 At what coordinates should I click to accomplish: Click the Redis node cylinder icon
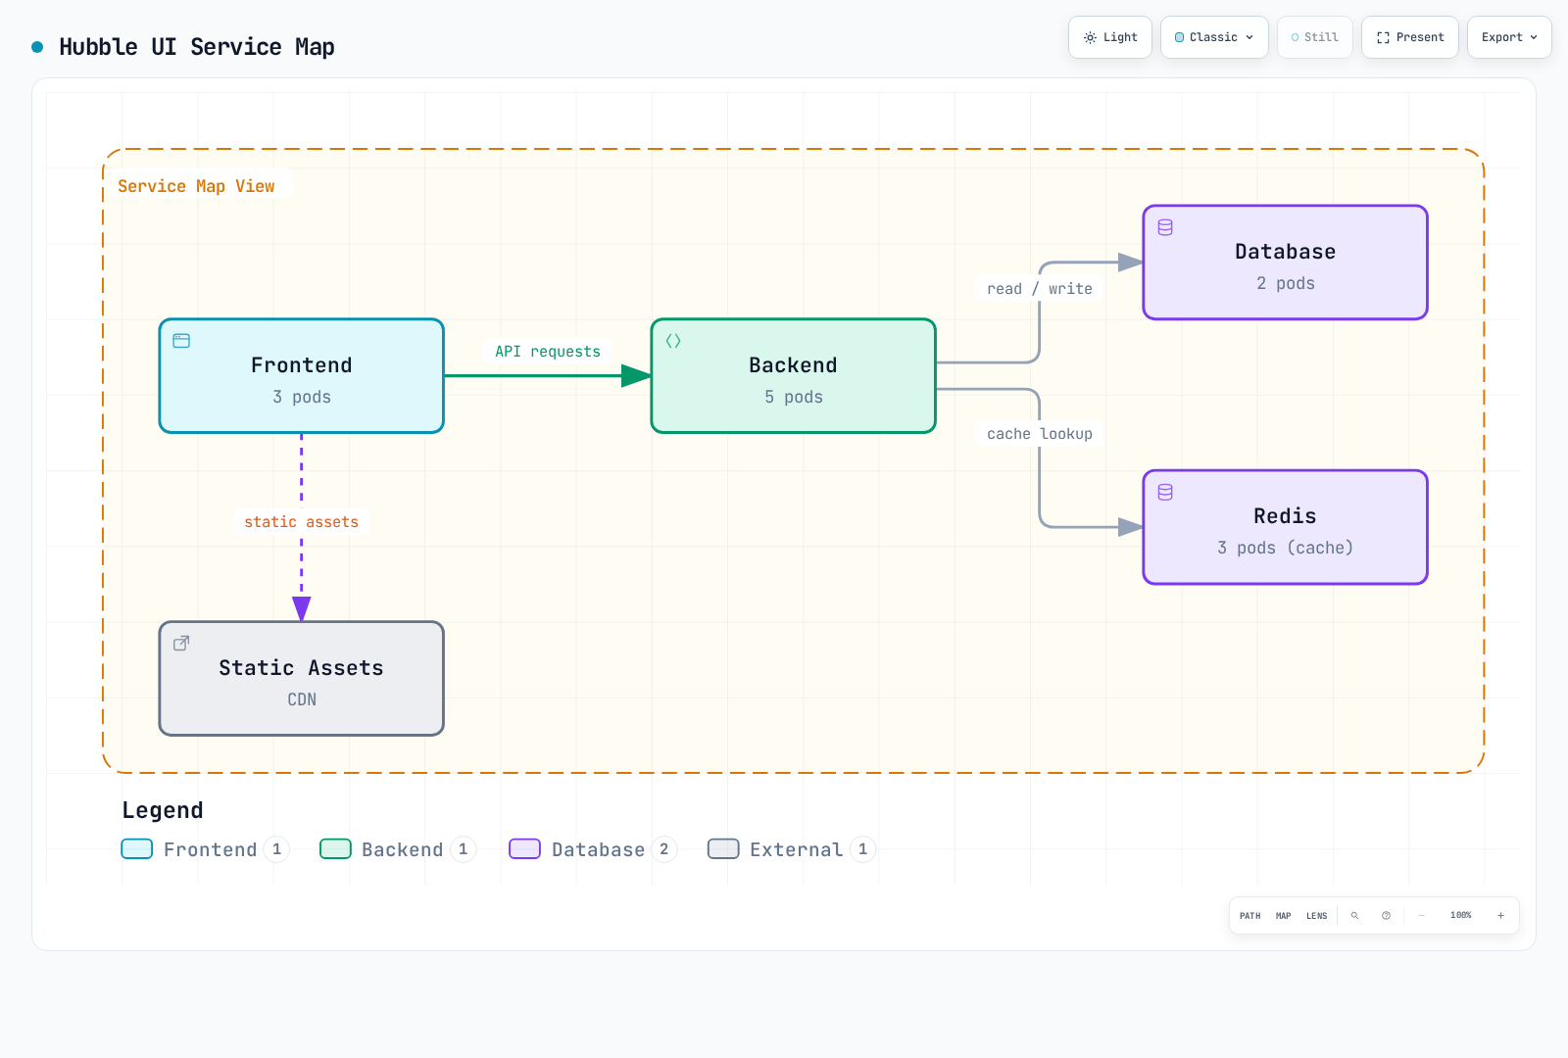1165,492
